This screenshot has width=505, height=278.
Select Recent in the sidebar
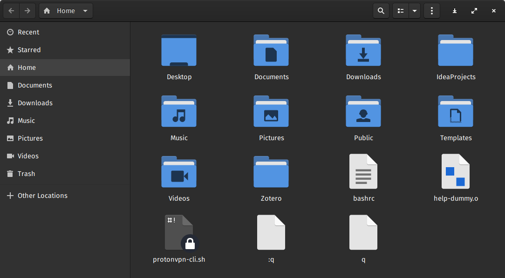28,32
